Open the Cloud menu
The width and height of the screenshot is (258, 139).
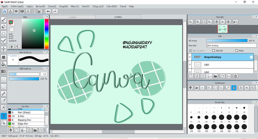123,6
